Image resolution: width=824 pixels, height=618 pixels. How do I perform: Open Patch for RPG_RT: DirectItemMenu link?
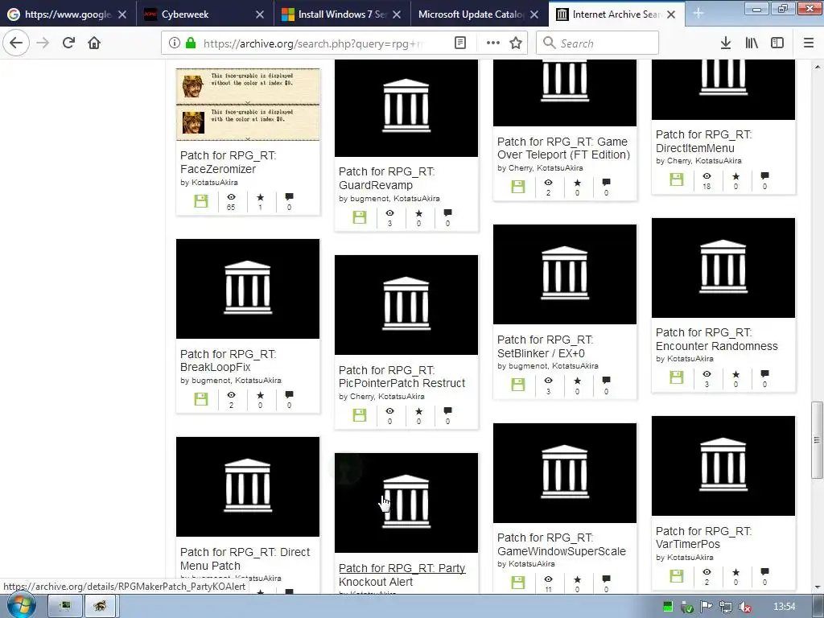coord(703,141)
